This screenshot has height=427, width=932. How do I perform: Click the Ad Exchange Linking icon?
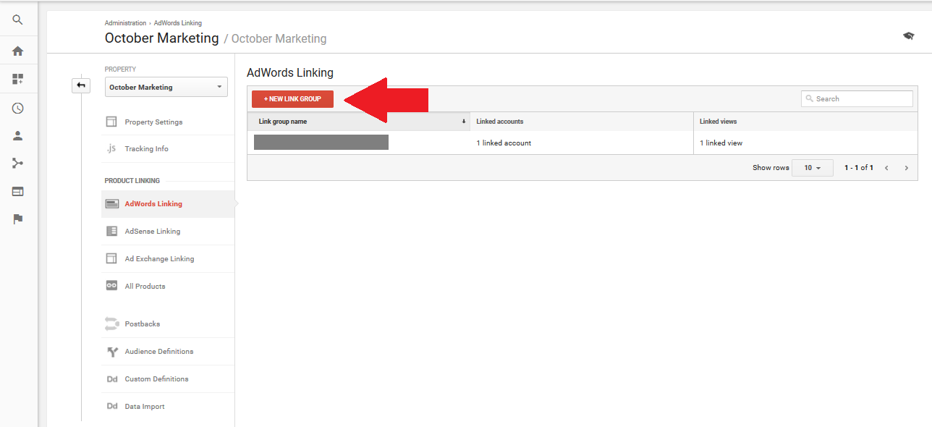(111, 258)
